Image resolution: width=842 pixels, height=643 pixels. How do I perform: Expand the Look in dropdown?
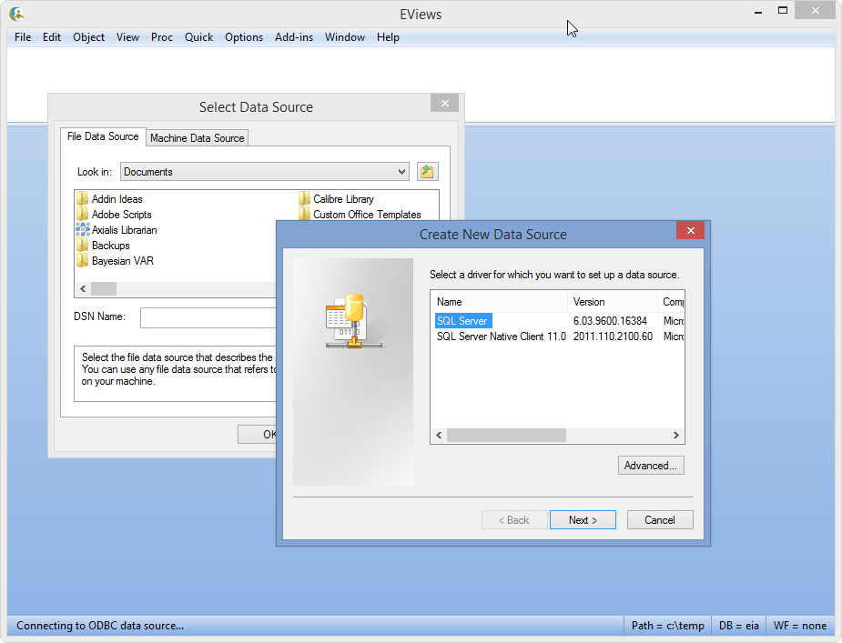403,171
